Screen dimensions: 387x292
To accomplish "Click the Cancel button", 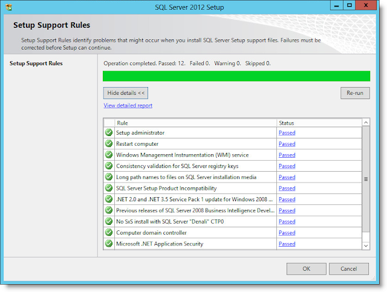I will (349, 269).
